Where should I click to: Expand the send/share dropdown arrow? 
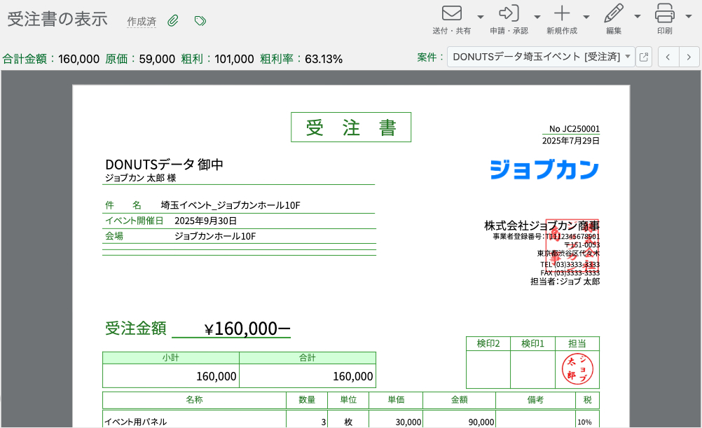tap(481, 17)
